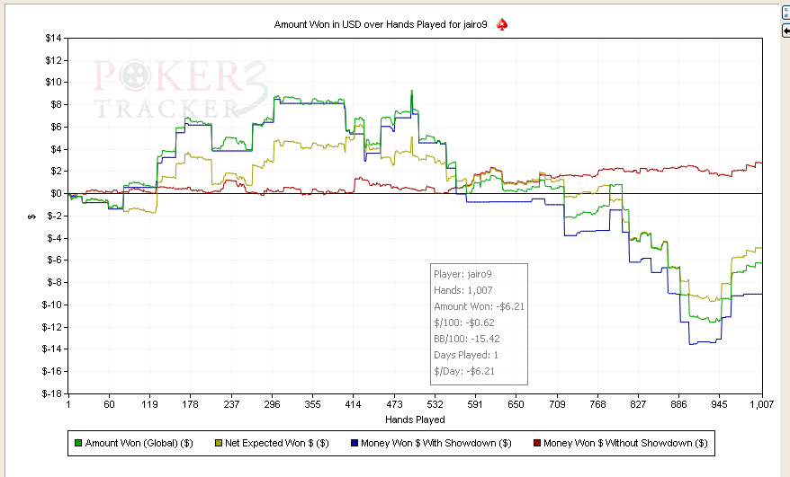Click the '296' x-axis tick label
This screenshot has height=477, width=790.
tap(272, 404)
